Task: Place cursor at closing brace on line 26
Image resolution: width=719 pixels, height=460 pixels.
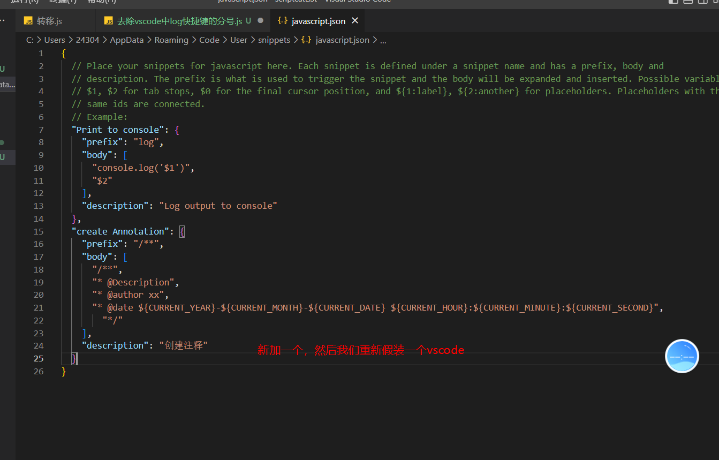Action: click(x=64, y=371)
